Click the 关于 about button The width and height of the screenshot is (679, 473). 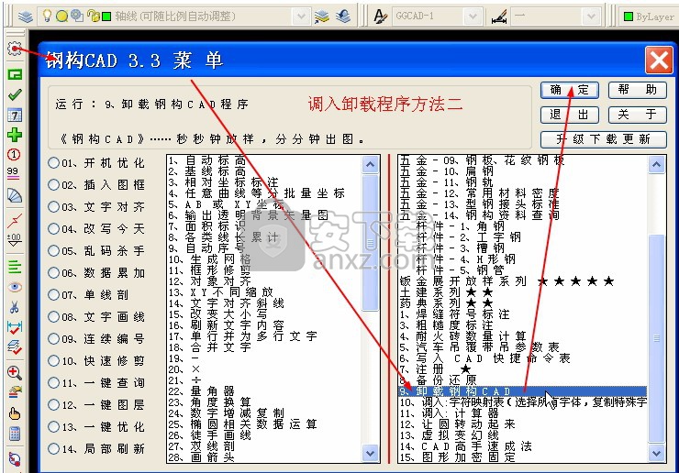click(638, 115)
